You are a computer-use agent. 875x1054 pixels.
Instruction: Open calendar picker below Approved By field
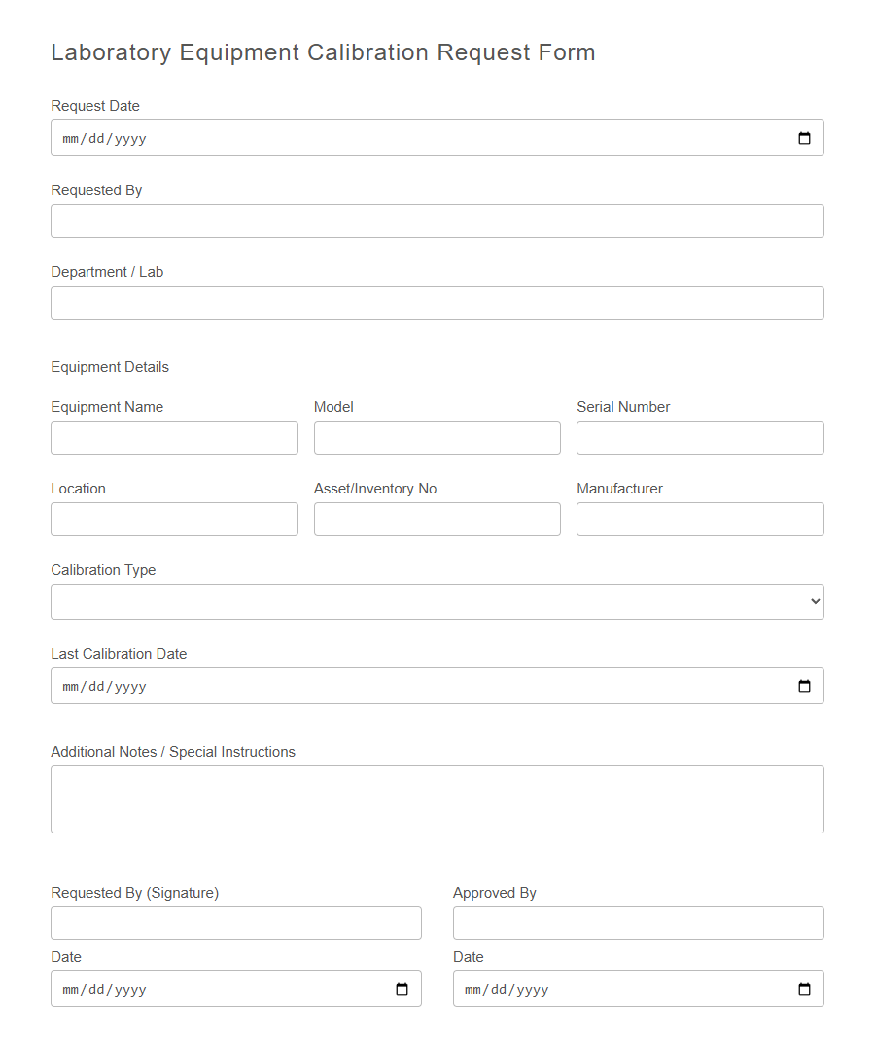coord(804,989)
